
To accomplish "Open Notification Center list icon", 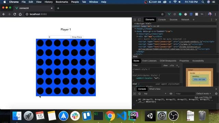I will point(214,2).
